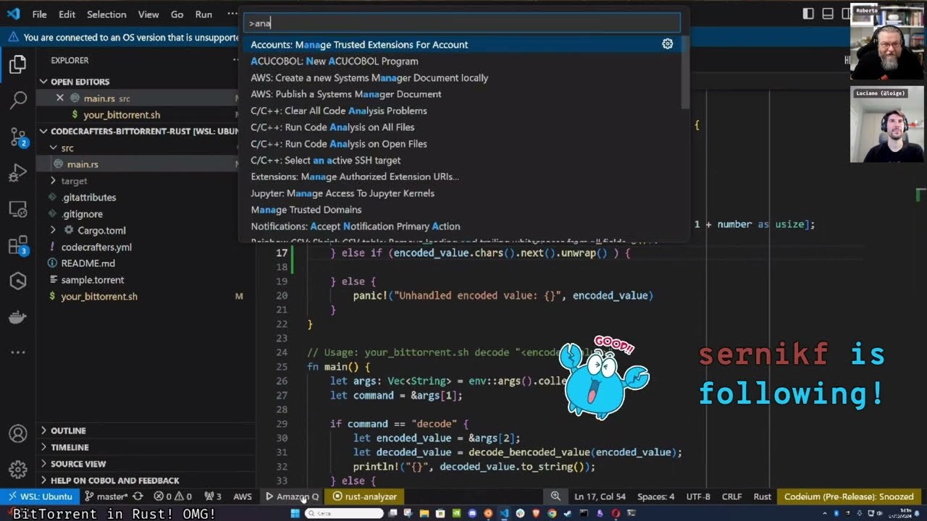Click Codeium (Pre-Release): Snoozed status
Screen dimensions: 927x521
coord(849,496)
